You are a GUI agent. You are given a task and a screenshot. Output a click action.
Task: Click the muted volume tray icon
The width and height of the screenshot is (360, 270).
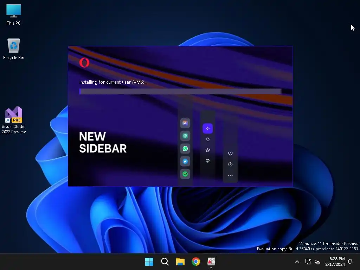coord(317,262)
